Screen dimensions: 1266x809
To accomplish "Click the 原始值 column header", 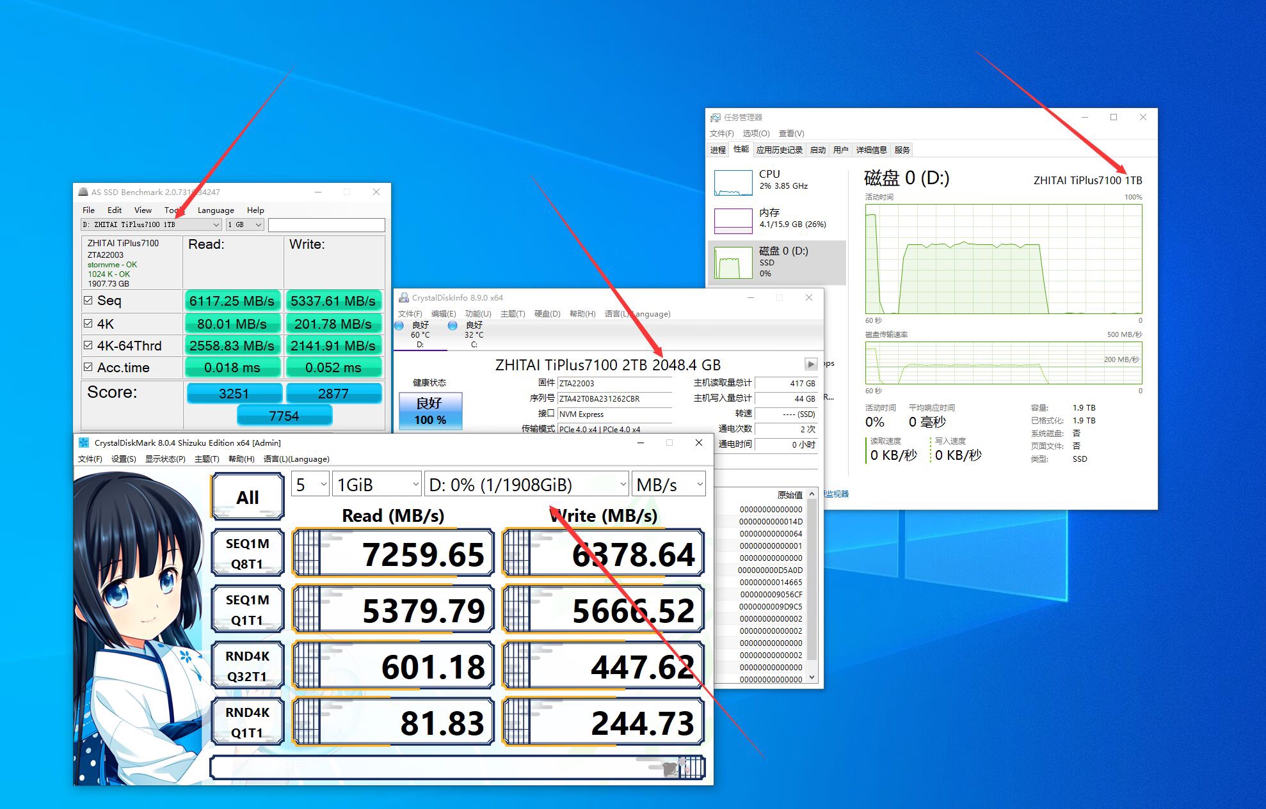I will [x=790, y=494].
